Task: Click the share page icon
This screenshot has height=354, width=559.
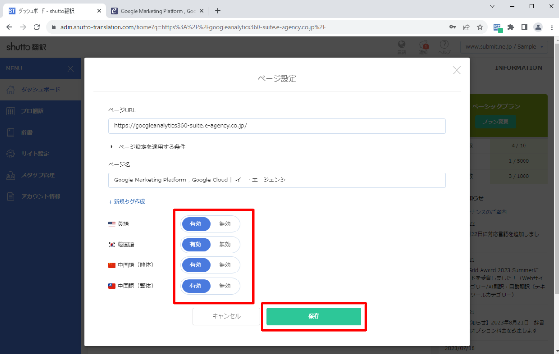Action: coord(466,27)
